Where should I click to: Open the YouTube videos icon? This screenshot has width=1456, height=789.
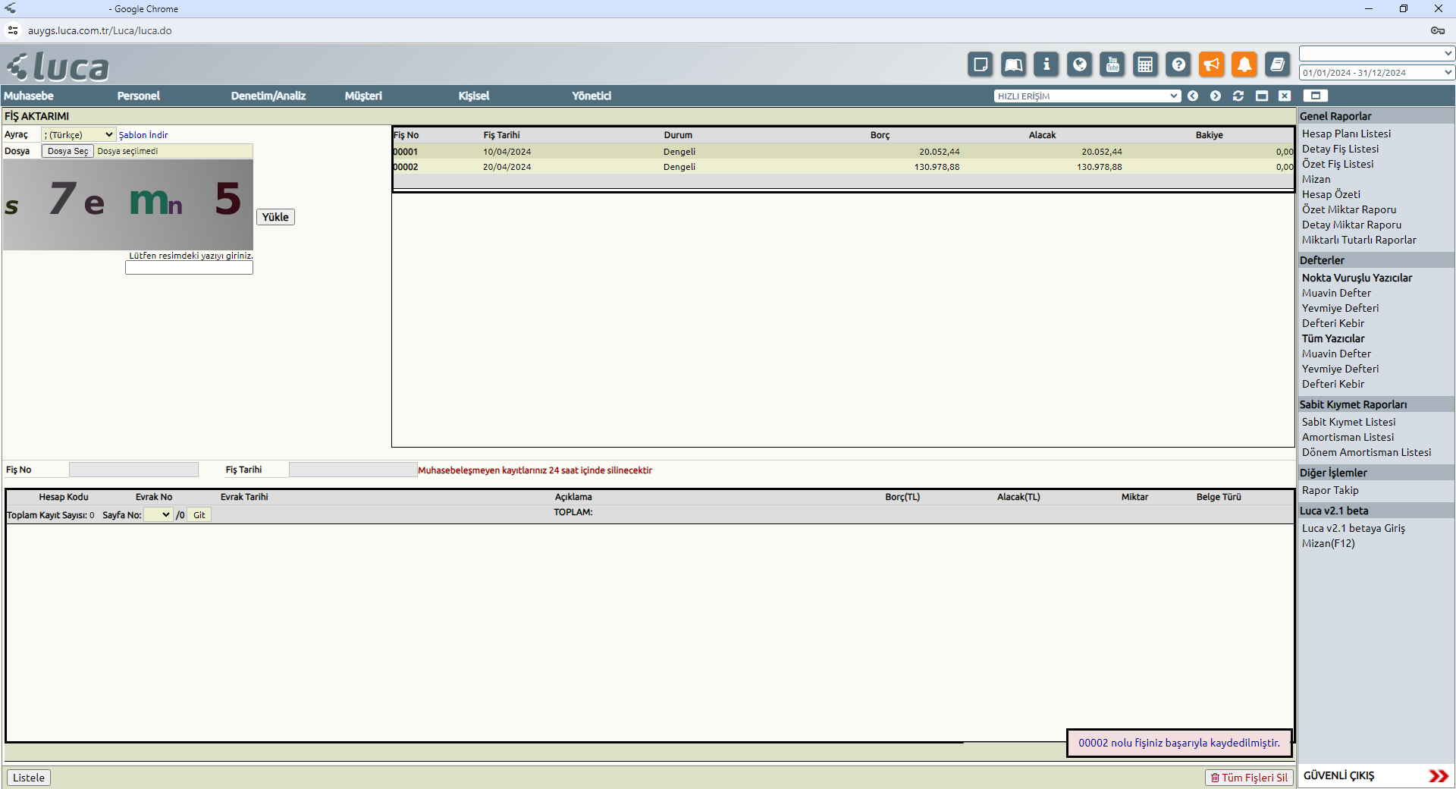coord(1112,64)
